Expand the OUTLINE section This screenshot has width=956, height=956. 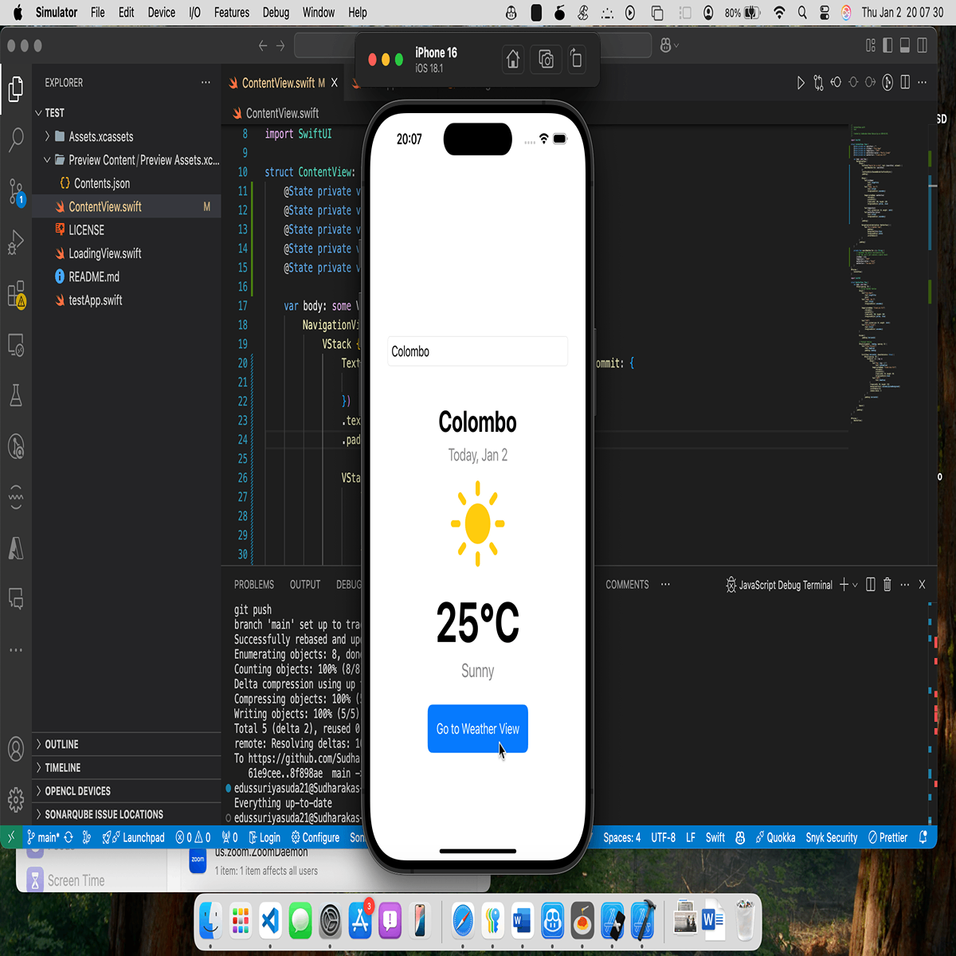62,744
